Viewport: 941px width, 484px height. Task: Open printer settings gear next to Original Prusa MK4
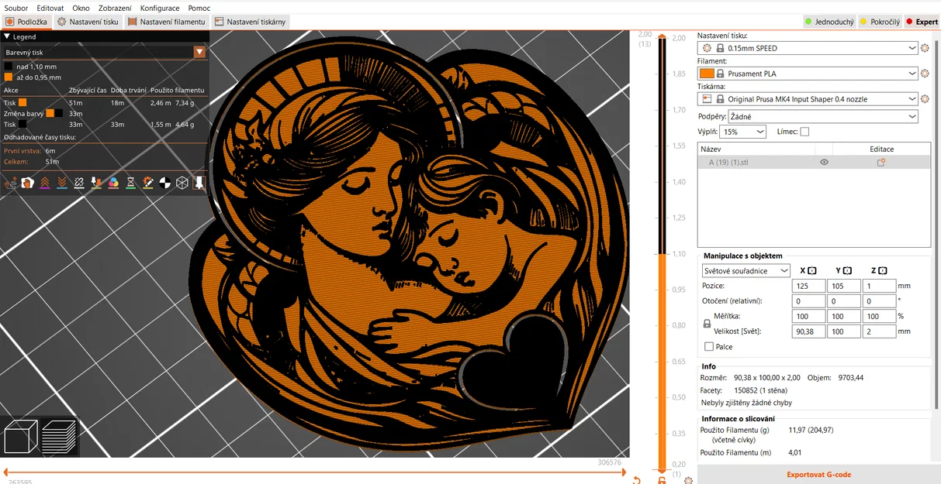(925, 99)
